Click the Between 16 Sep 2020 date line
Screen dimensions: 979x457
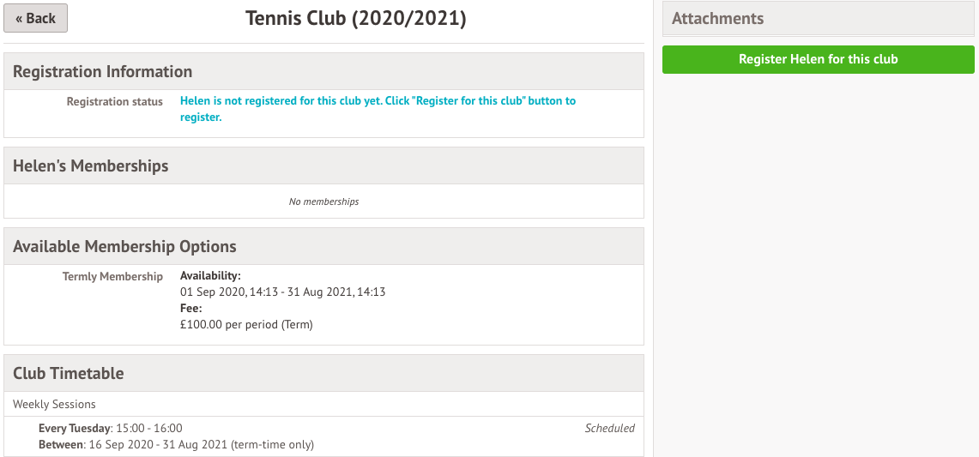pyautogui.click(x=176, y=444)
